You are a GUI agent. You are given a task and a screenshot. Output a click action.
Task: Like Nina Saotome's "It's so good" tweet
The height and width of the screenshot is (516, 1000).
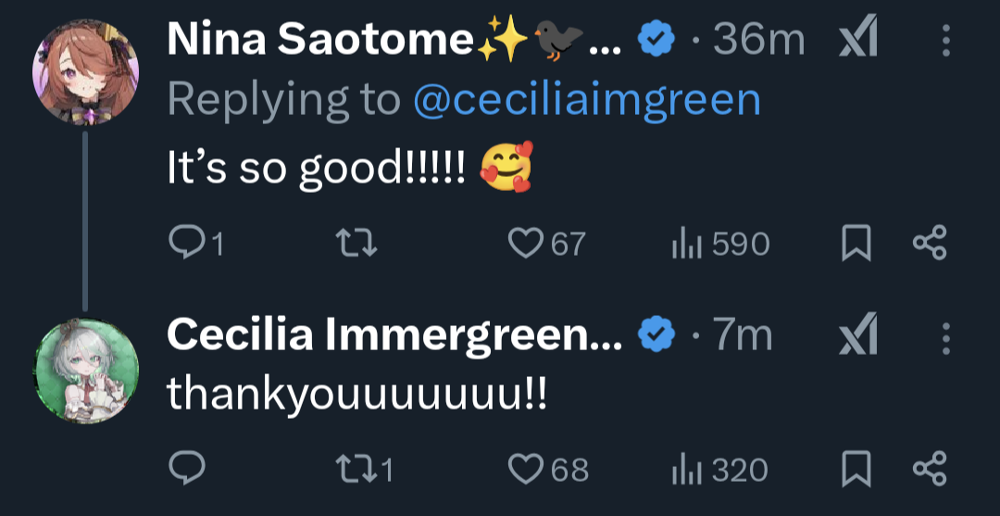click(x=527, y=243)
